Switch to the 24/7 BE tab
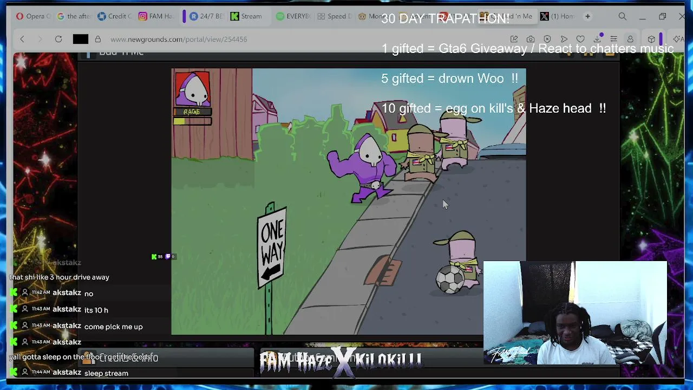693x390 pixels. (207, 16)
